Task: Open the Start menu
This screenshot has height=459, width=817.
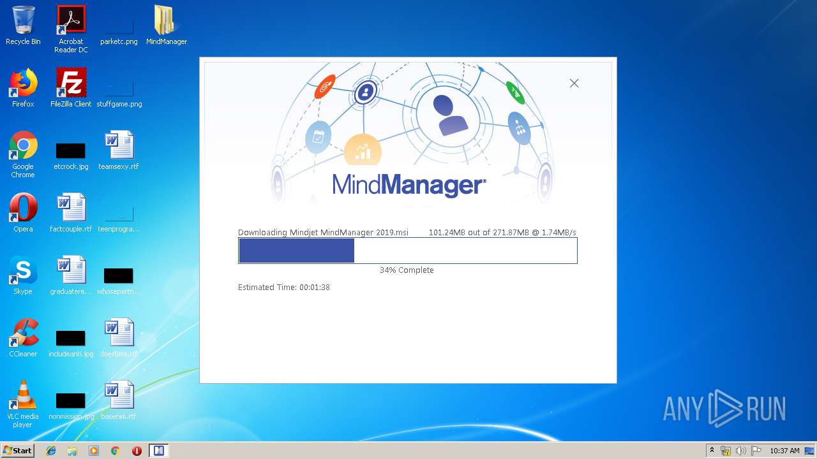Action: 17,451
